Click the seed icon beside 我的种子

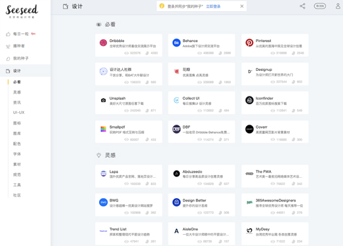(x=8, y=58)
